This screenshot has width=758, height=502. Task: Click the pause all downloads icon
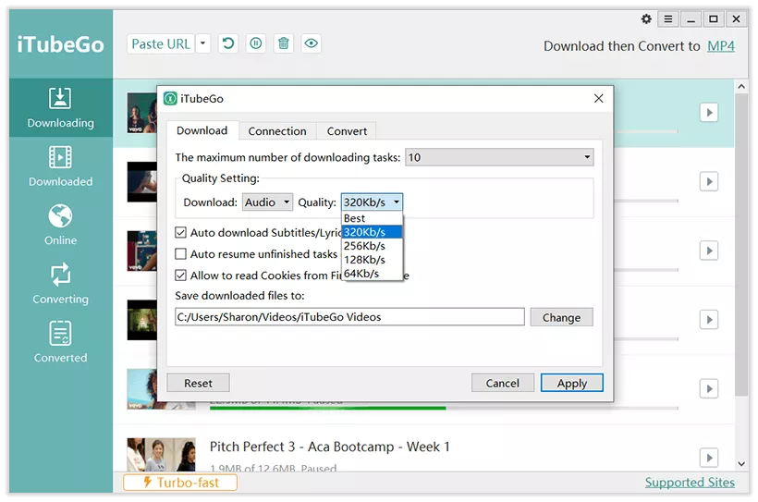tap(256, 43)
